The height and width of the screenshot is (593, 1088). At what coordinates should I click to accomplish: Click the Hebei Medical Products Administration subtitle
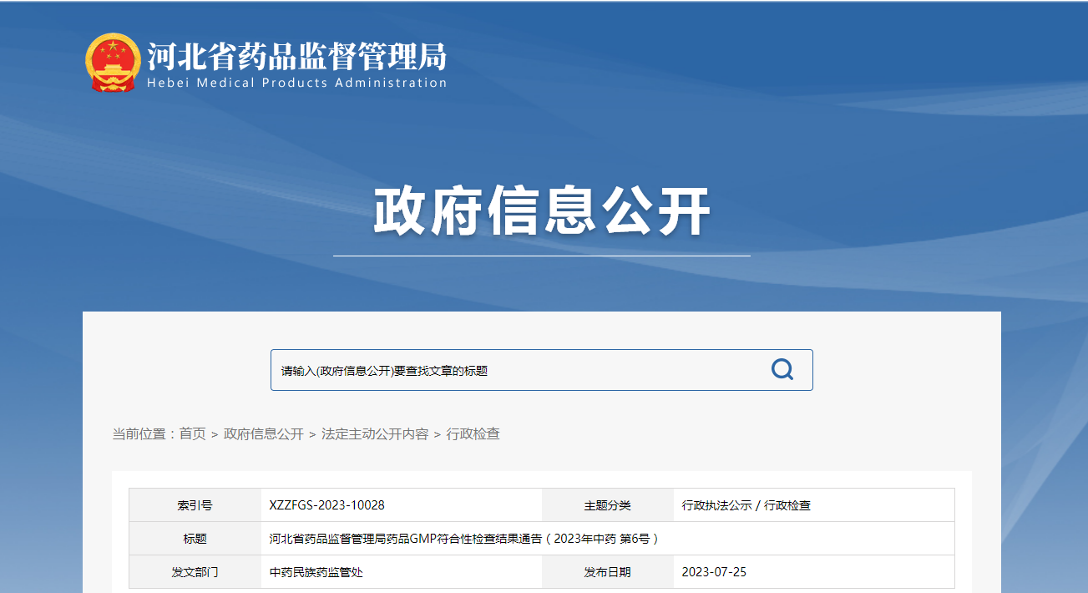point(297,83)
